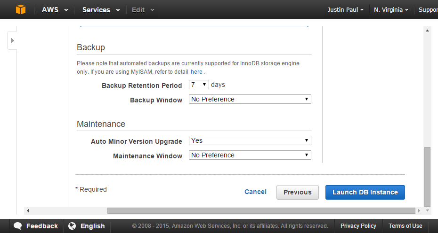This screenshot has width=438, height=233.
Task: Open the Backup Retention Period dropdown
Action: [x=199, y=85]
